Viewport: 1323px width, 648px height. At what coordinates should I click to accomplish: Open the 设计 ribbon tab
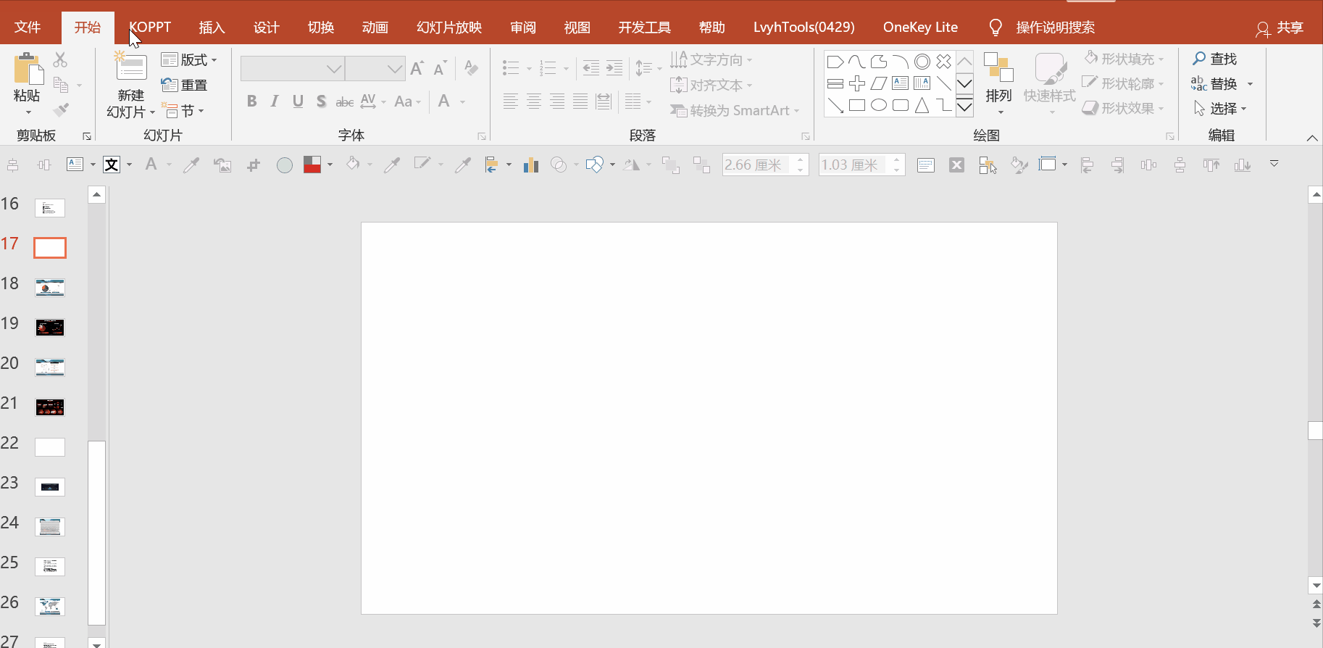tap(266, 28)
